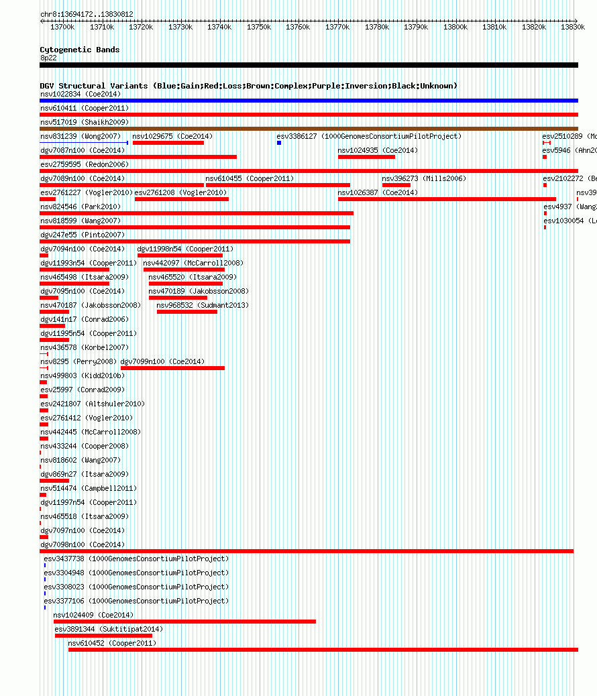
Task: Open nsv610452 (Cooper2011) variant
Action: 112,643
